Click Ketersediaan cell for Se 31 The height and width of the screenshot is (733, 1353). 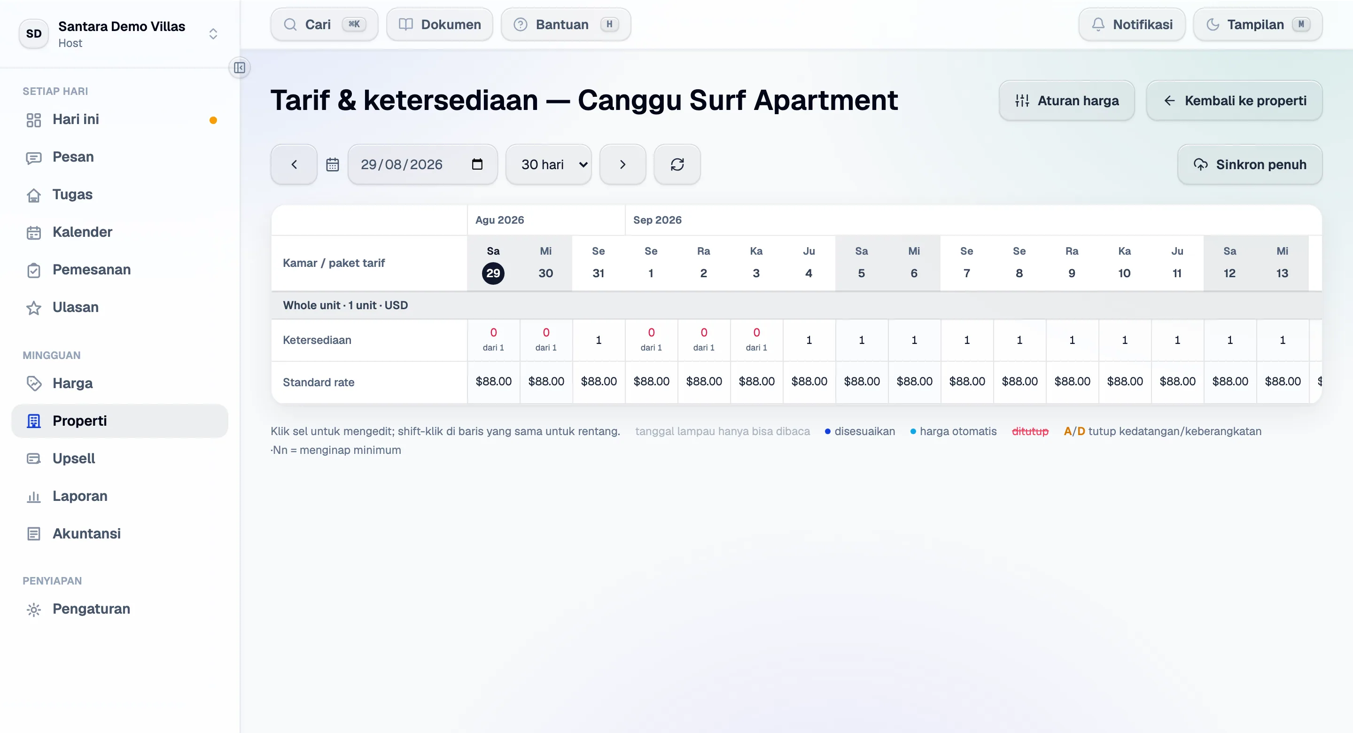pos(598,340)
